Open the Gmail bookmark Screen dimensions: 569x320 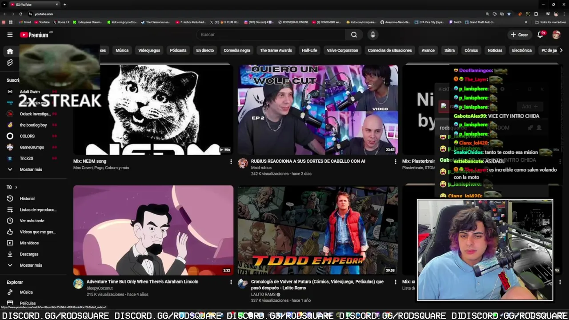pyautogui.click(x=25, y=22)
